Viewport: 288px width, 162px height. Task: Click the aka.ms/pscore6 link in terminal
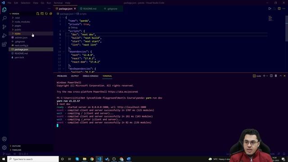(x=123, y=92)
